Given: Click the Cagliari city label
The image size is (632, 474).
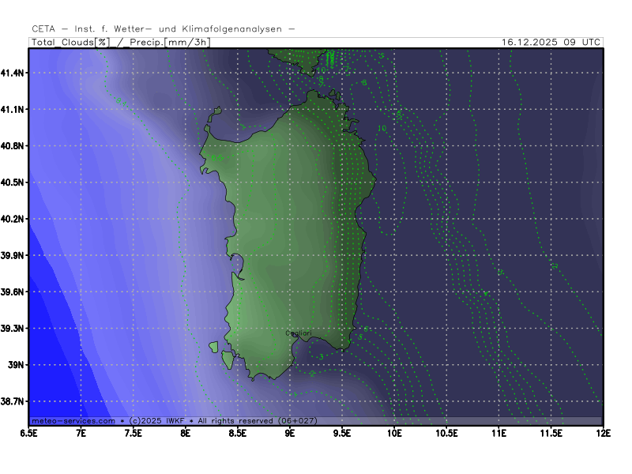Looking at the screenshot, I should click(298, 333).
